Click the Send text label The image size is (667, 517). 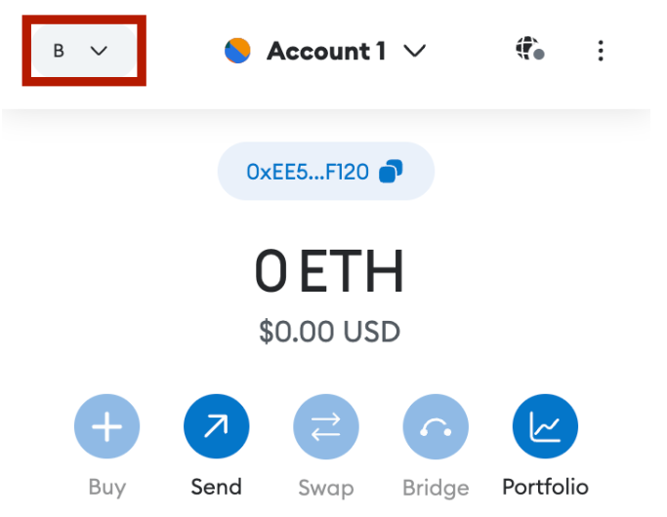pos(217,486)
